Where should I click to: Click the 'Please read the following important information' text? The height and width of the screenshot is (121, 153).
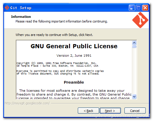[x=61, y=21]
